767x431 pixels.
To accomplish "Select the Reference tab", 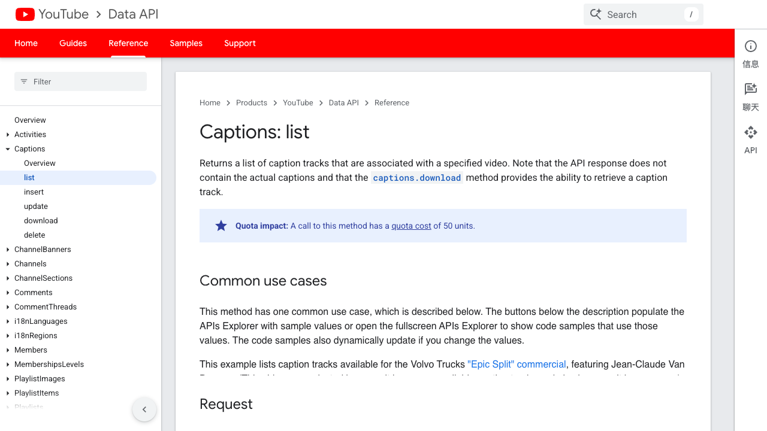I will click(x=128, y=43).
